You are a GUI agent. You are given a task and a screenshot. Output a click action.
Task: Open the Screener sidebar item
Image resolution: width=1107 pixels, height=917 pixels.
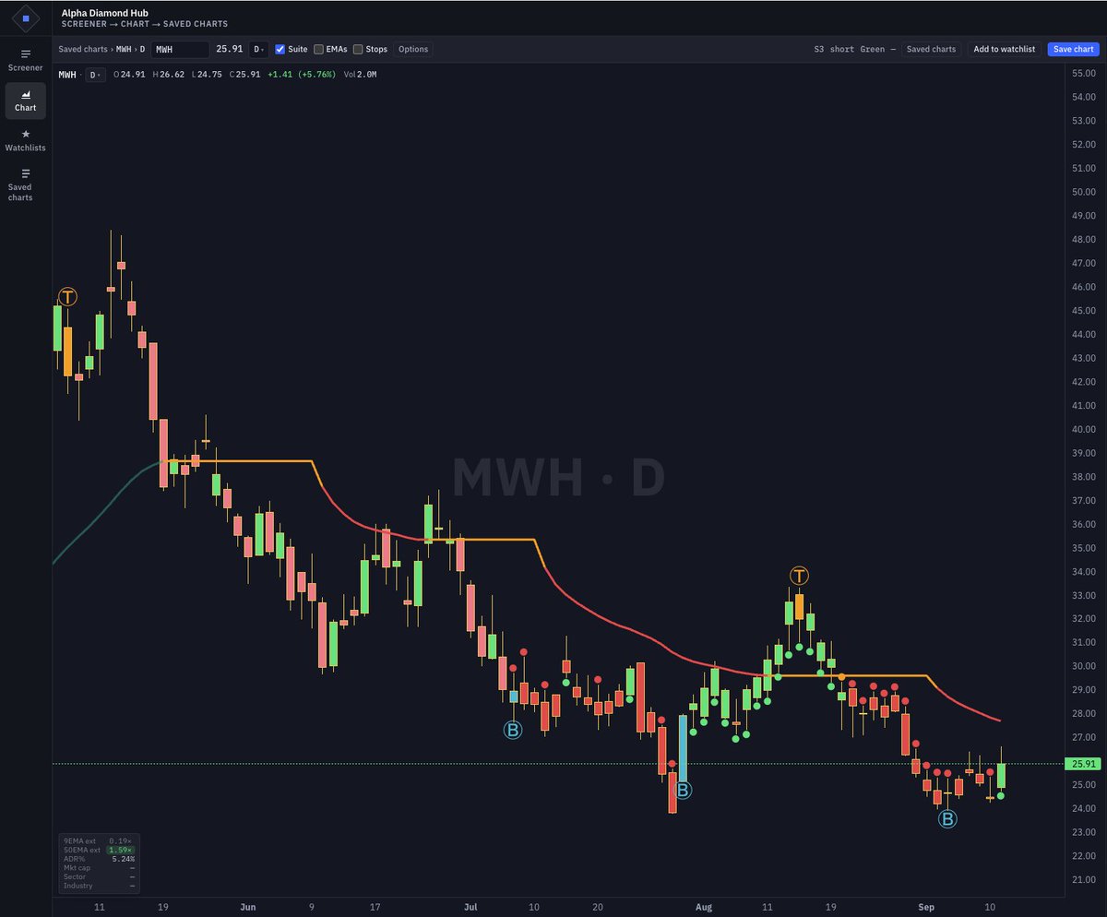[26, 60]
